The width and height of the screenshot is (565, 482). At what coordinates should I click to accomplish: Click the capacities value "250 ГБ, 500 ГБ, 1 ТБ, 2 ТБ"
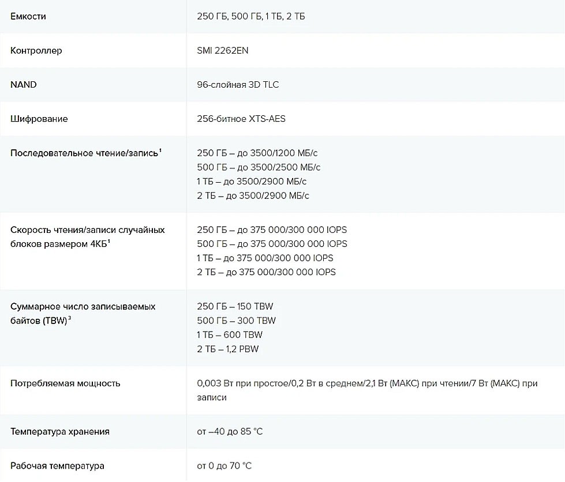point(250,17)
